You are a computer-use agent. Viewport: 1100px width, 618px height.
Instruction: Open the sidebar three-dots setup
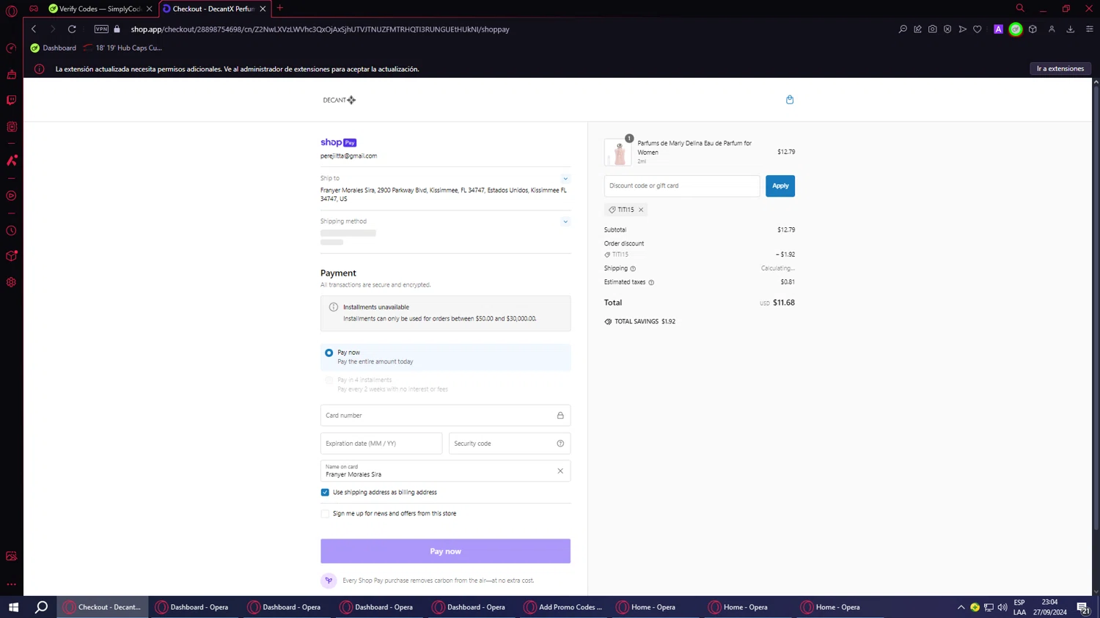11,584
